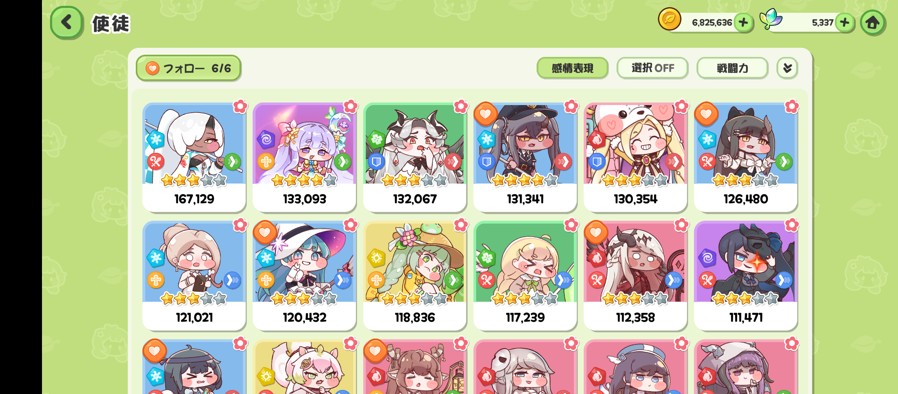The width and height of the screenshot is (898, 394).
Task: Open the character card with 133,093 power
Action: pyautogui.click(x=304, y=157)
